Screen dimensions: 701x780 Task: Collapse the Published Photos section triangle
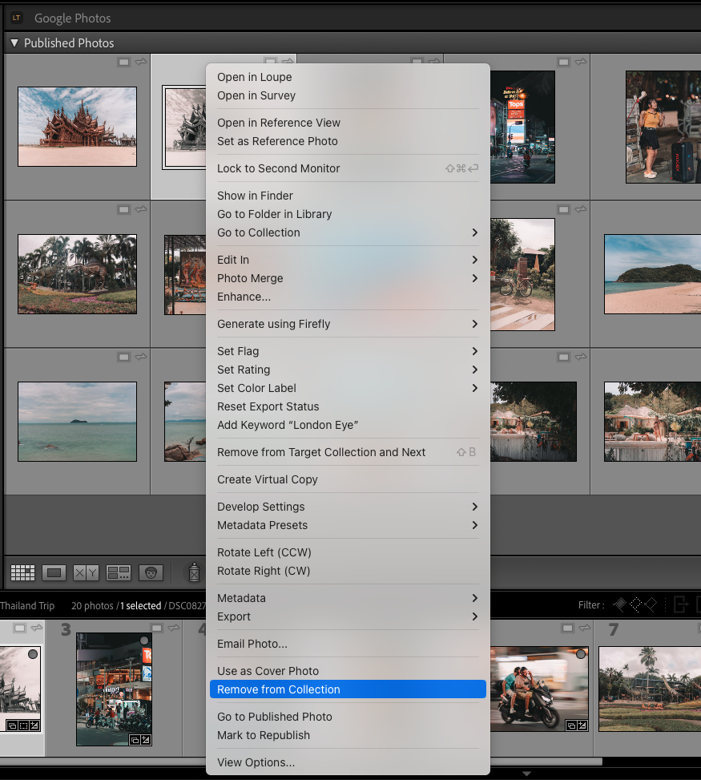tap(13, 42)
